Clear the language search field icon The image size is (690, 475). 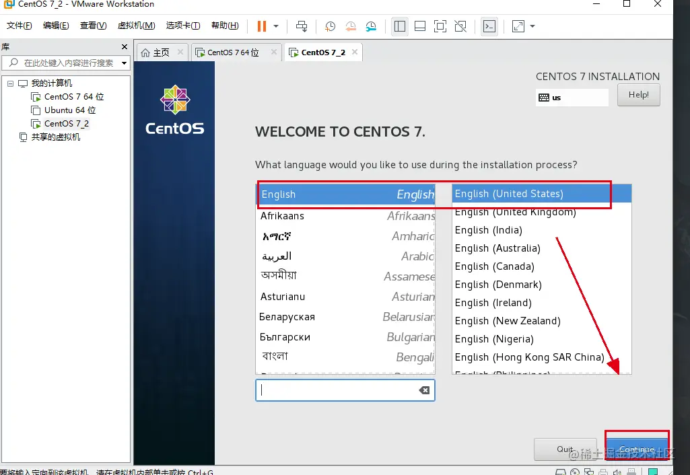[424, 390]
